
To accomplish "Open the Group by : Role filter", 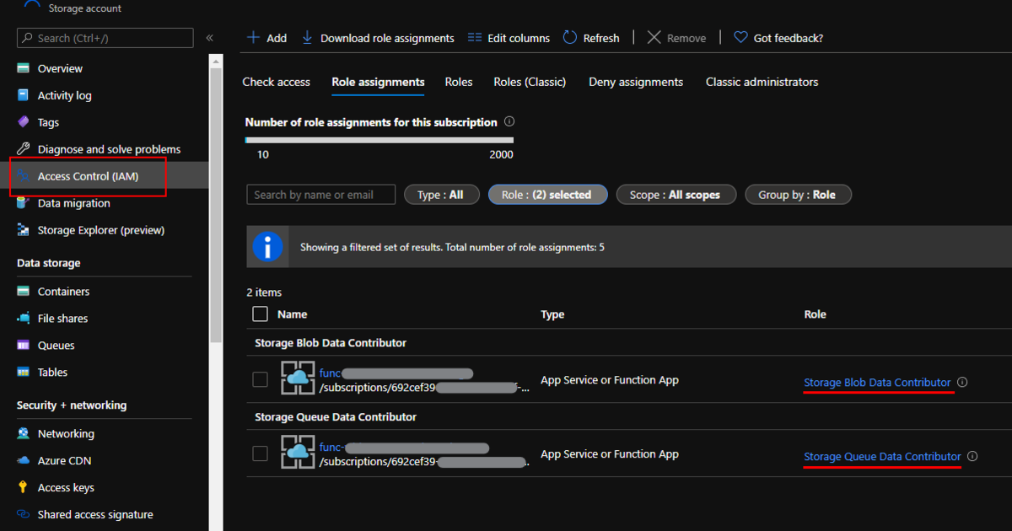I will pos(798,195).
